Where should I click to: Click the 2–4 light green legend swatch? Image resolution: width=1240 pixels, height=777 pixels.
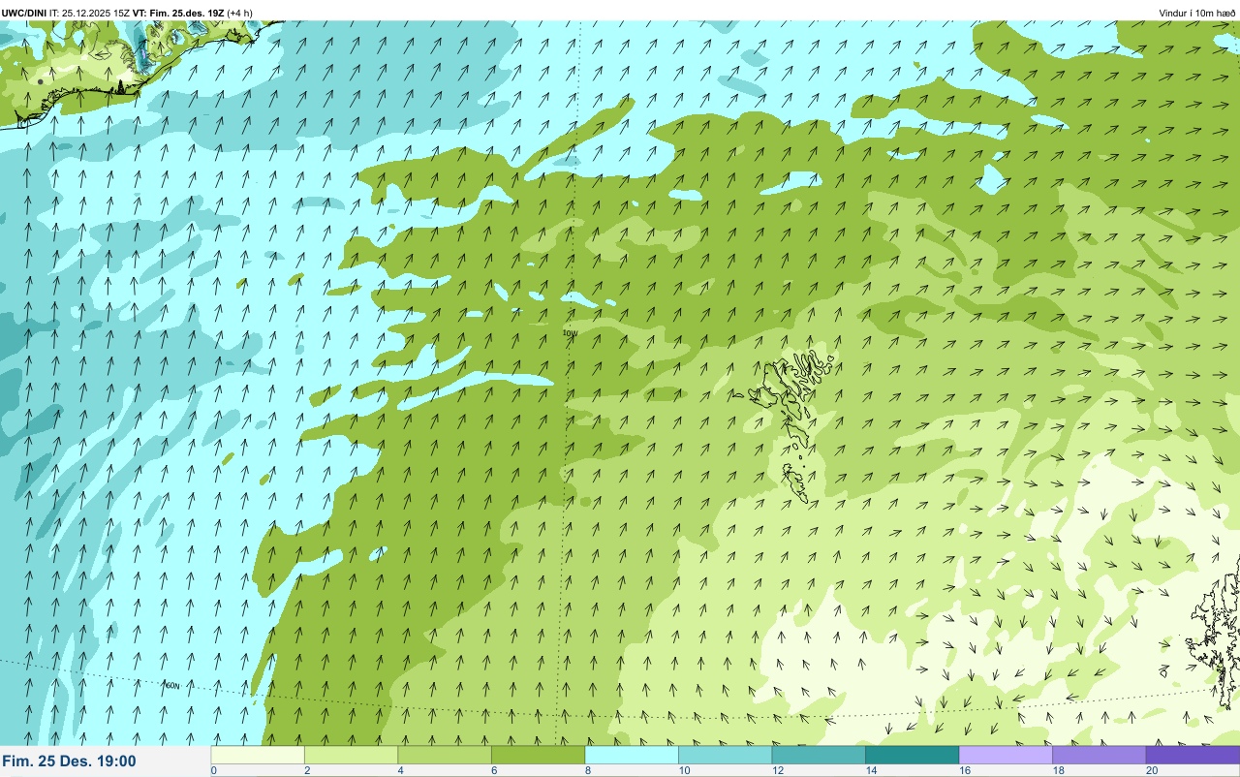[x=351, y=755]
